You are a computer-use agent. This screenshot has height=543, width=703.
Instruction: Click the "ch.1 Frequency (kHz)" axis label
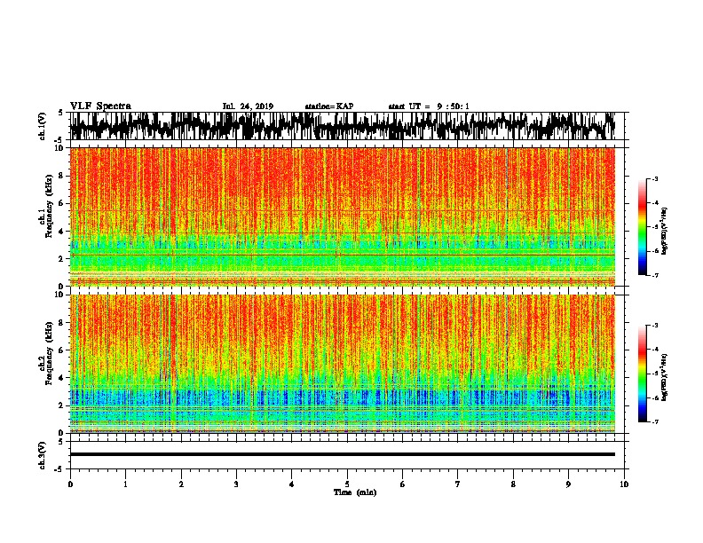pos(46,206)
